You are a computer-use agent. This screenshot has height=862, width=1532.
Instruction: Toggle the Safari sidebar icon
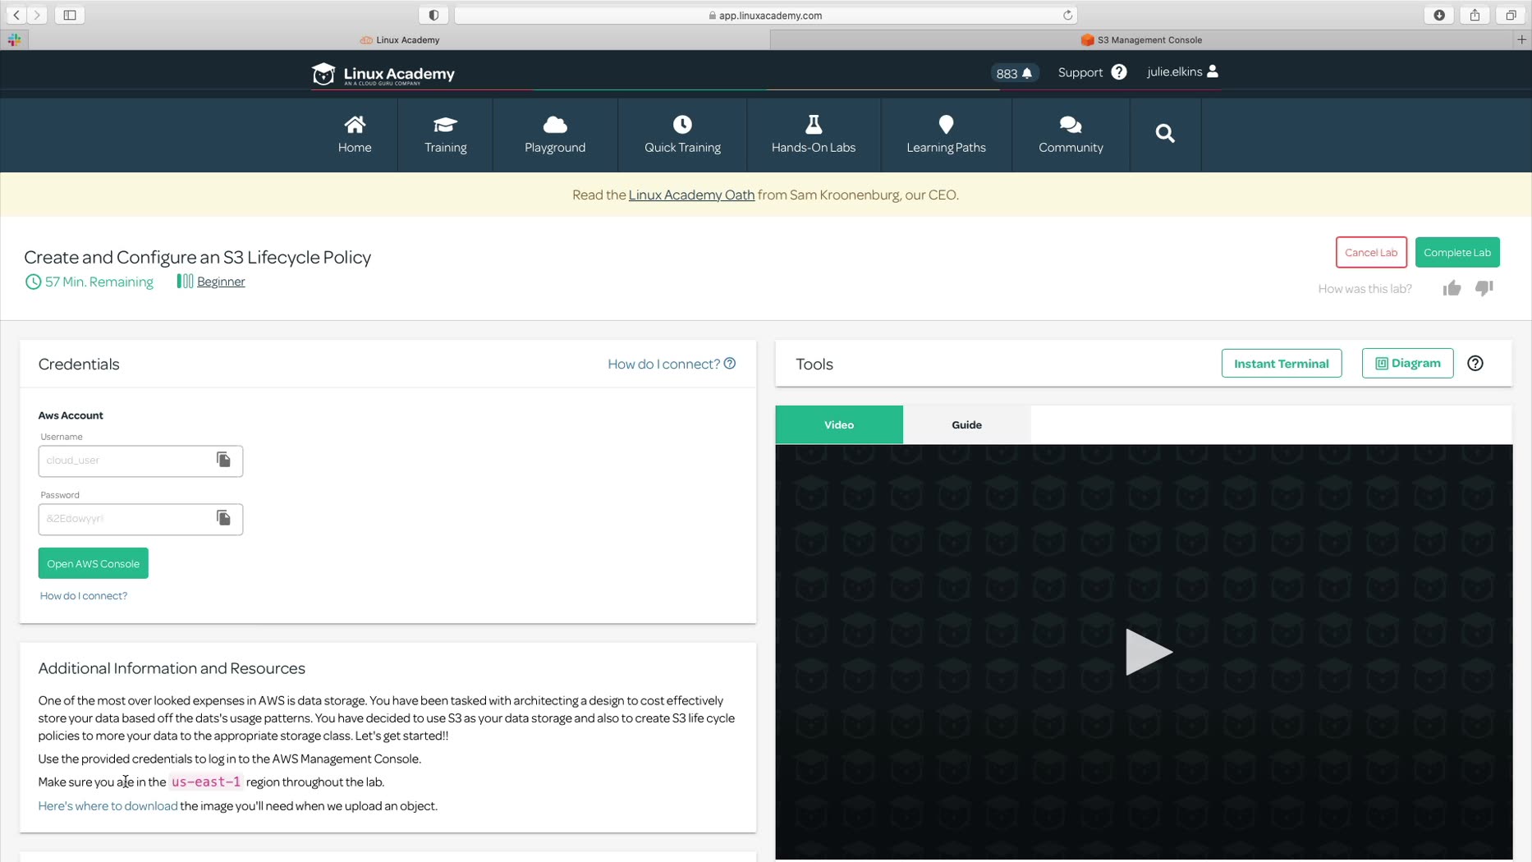(x=70, y=15)
